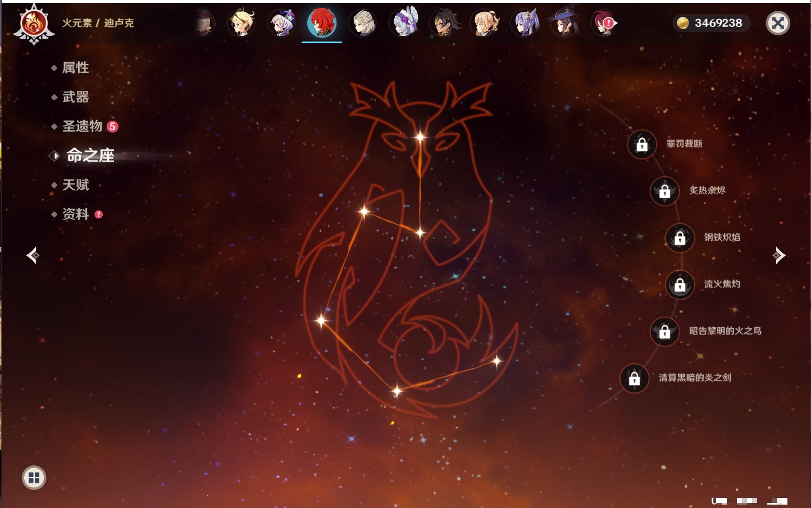Click the Pyro element emblem icon
This screenshot has width=811, height=508.
[34, 24]
